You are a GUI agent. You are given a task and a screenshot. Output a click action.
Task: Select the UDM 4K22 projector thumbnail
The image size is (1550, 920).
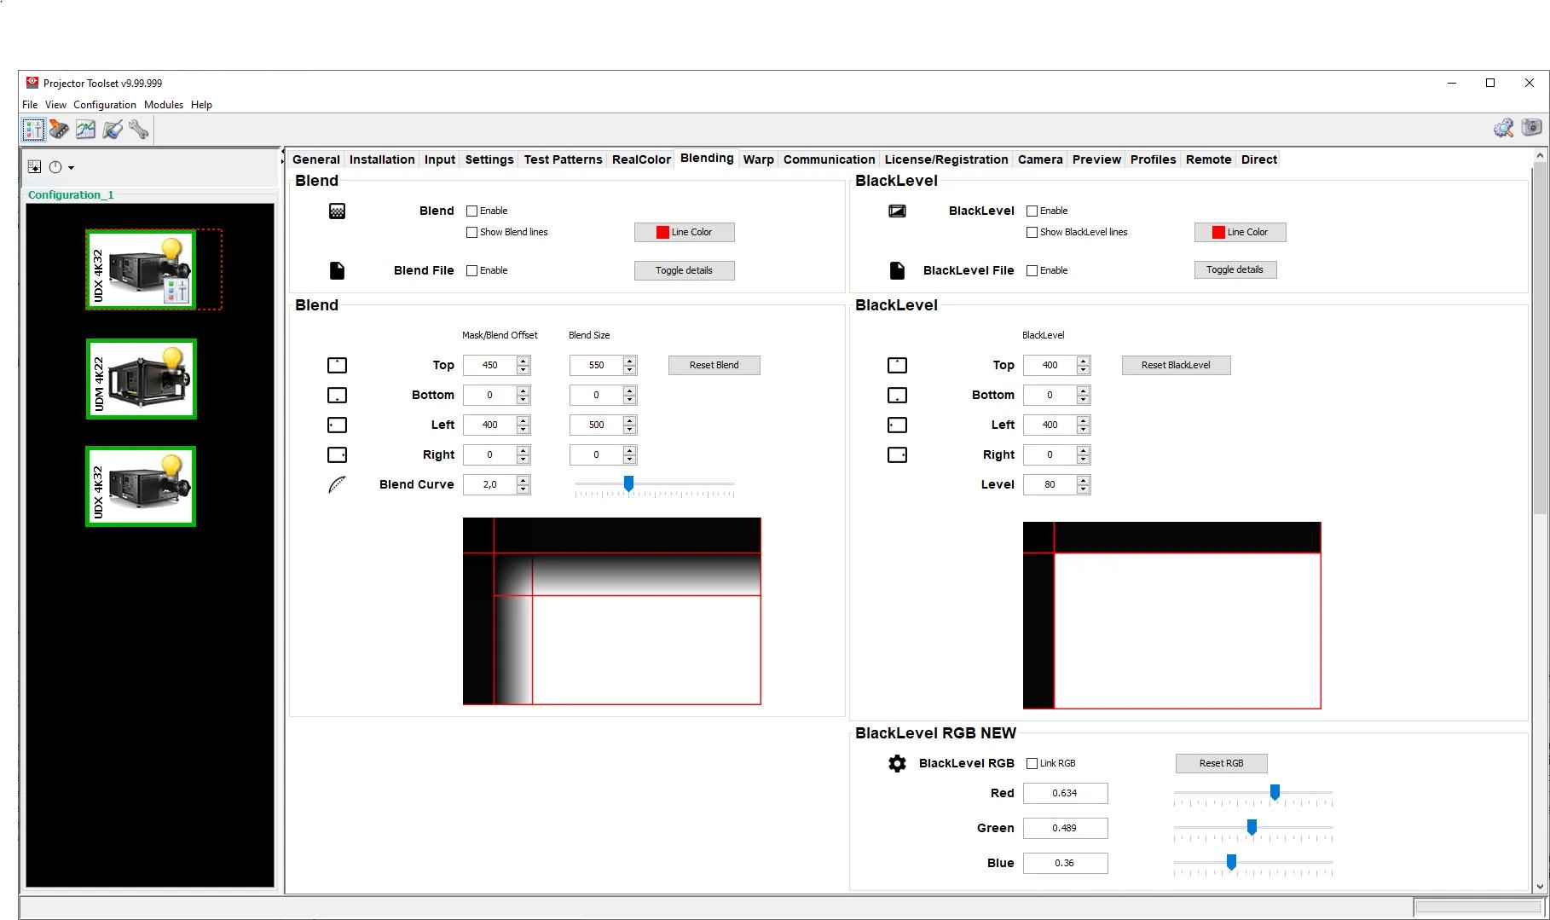pos(142,379)
